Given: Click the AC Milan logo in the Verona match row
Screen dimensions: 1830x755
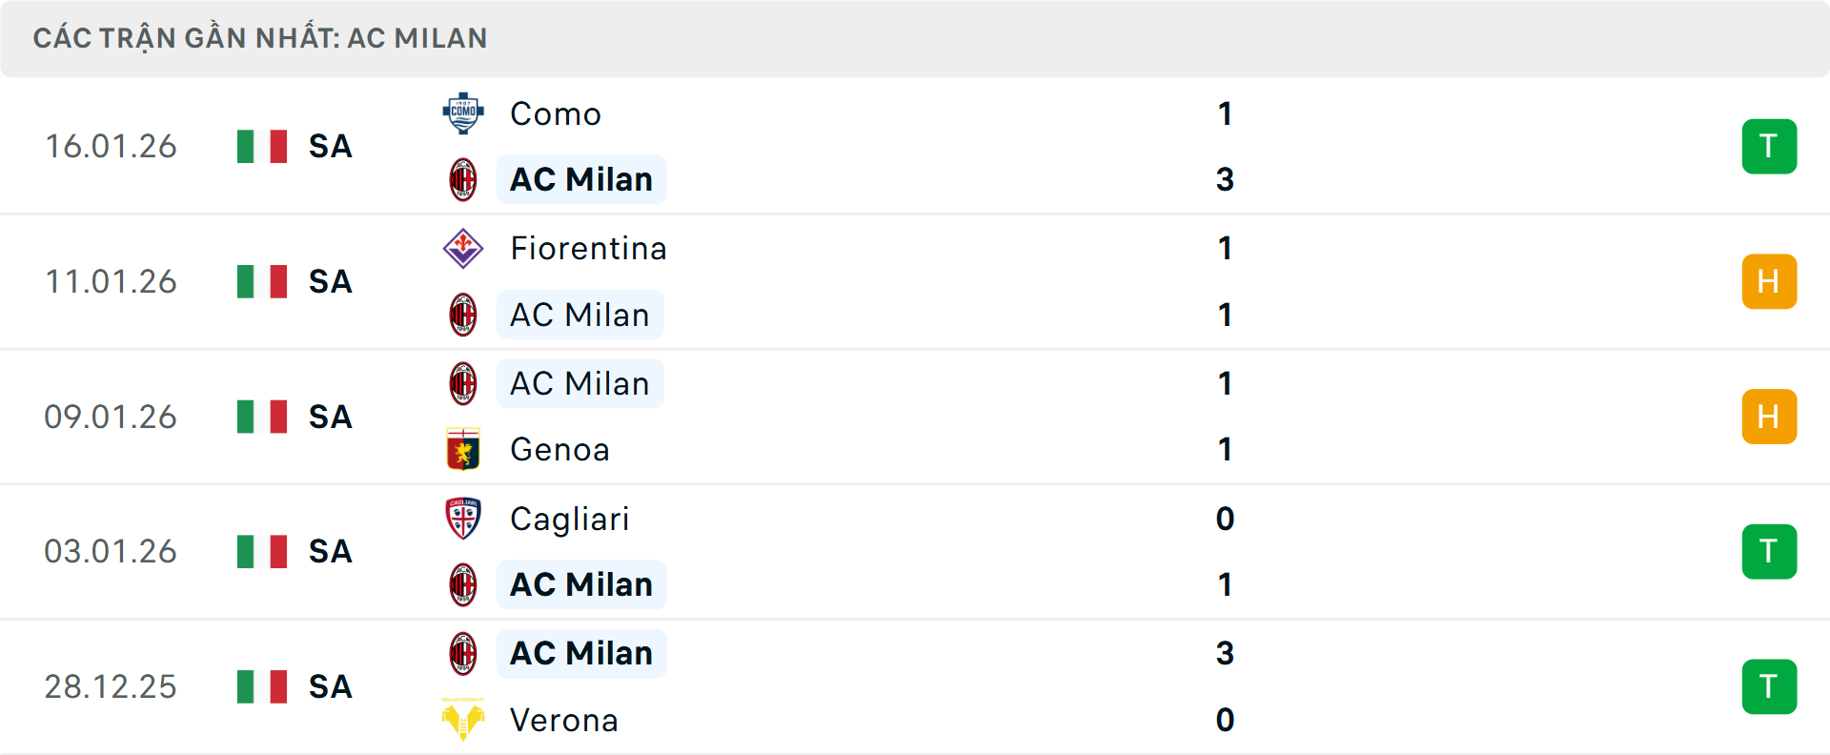Looking at the screenshot, I should [x=464, y=654].
